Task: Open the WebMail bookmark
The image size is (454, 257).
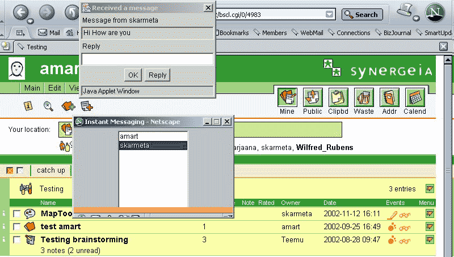Action: pos(308,33)
